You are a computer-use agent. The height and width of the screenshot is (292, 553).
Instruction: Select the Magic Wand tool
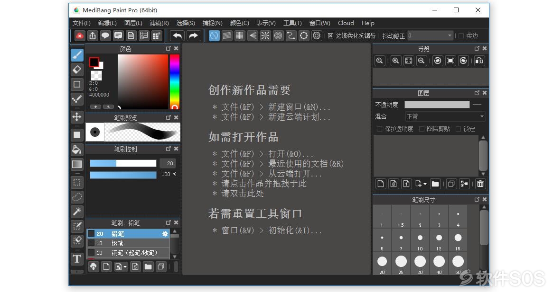pyautogui.click(x=77, y=212)
